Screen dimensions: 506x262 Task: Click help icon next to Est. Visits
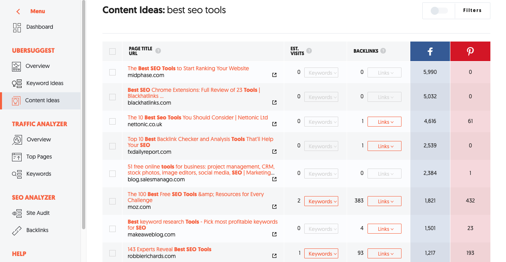pos(309,51)
